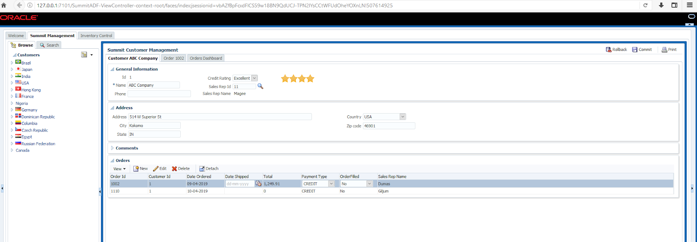Click the Phone input field
697x242 pixels.
point(159,94)
